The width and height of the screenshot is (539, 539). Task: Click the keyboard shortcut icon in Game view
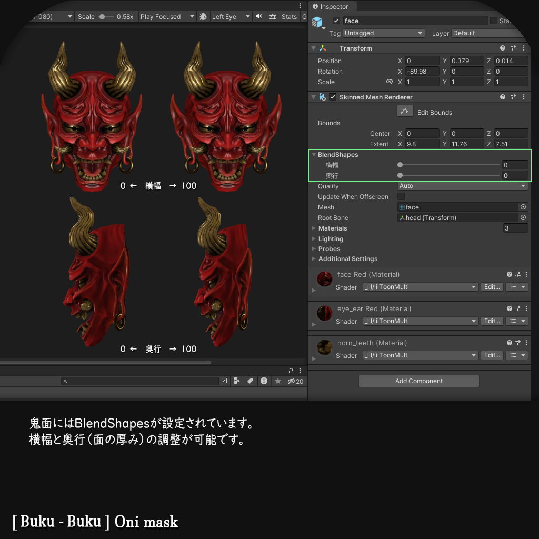pyautogui.click(x=273, y=16)
